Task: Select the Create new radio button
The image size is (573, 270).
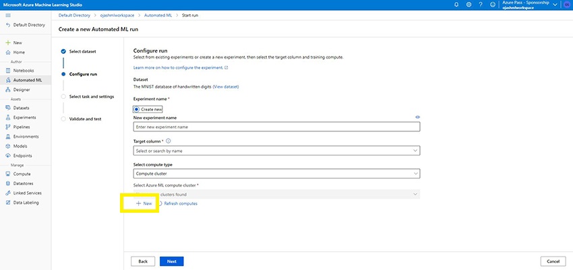Action: click(136, 108)
